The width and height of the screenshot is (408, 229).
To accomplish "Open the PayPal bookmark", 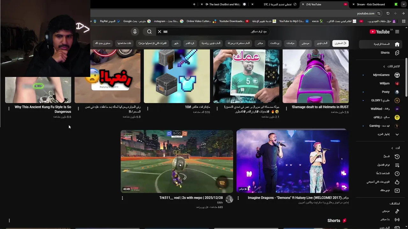I will [110, 21].
